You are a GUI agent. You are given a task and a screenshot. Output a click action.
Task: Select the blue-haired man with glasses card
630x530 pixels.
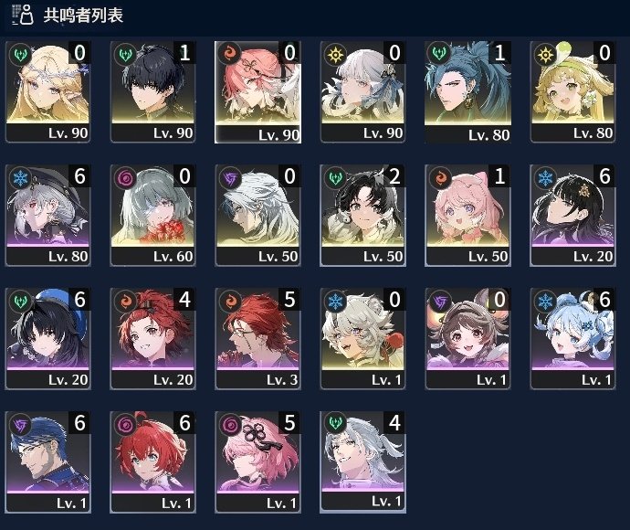tap(47, 462)
